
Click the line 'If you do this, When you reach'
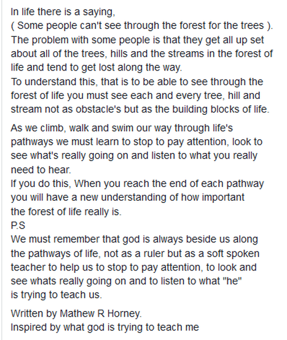pos(138,184)
